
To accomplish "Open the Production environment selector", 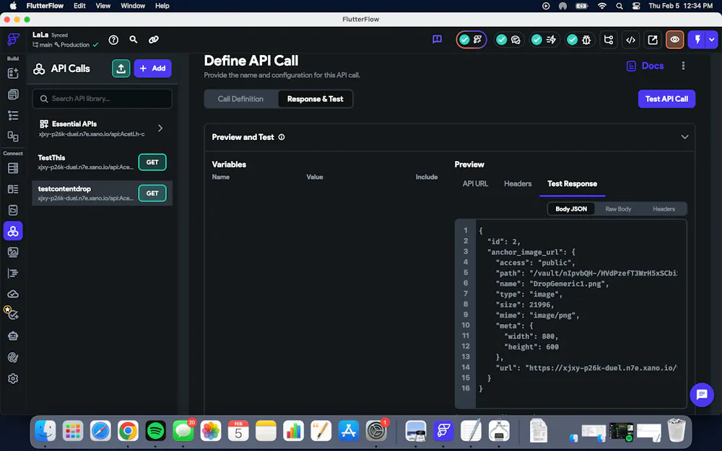I will [72, 45].
